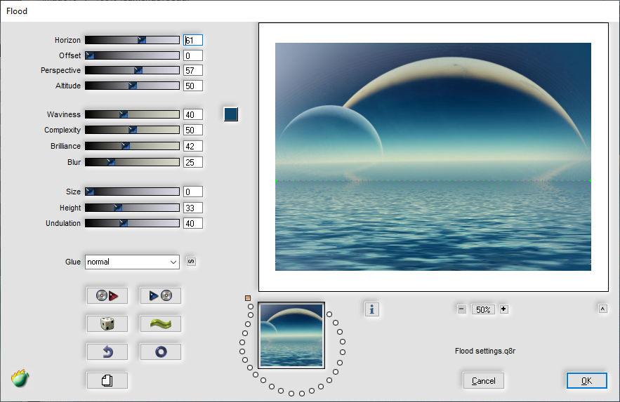
Task: Click the copy pages button
Action: coord(107,381)
